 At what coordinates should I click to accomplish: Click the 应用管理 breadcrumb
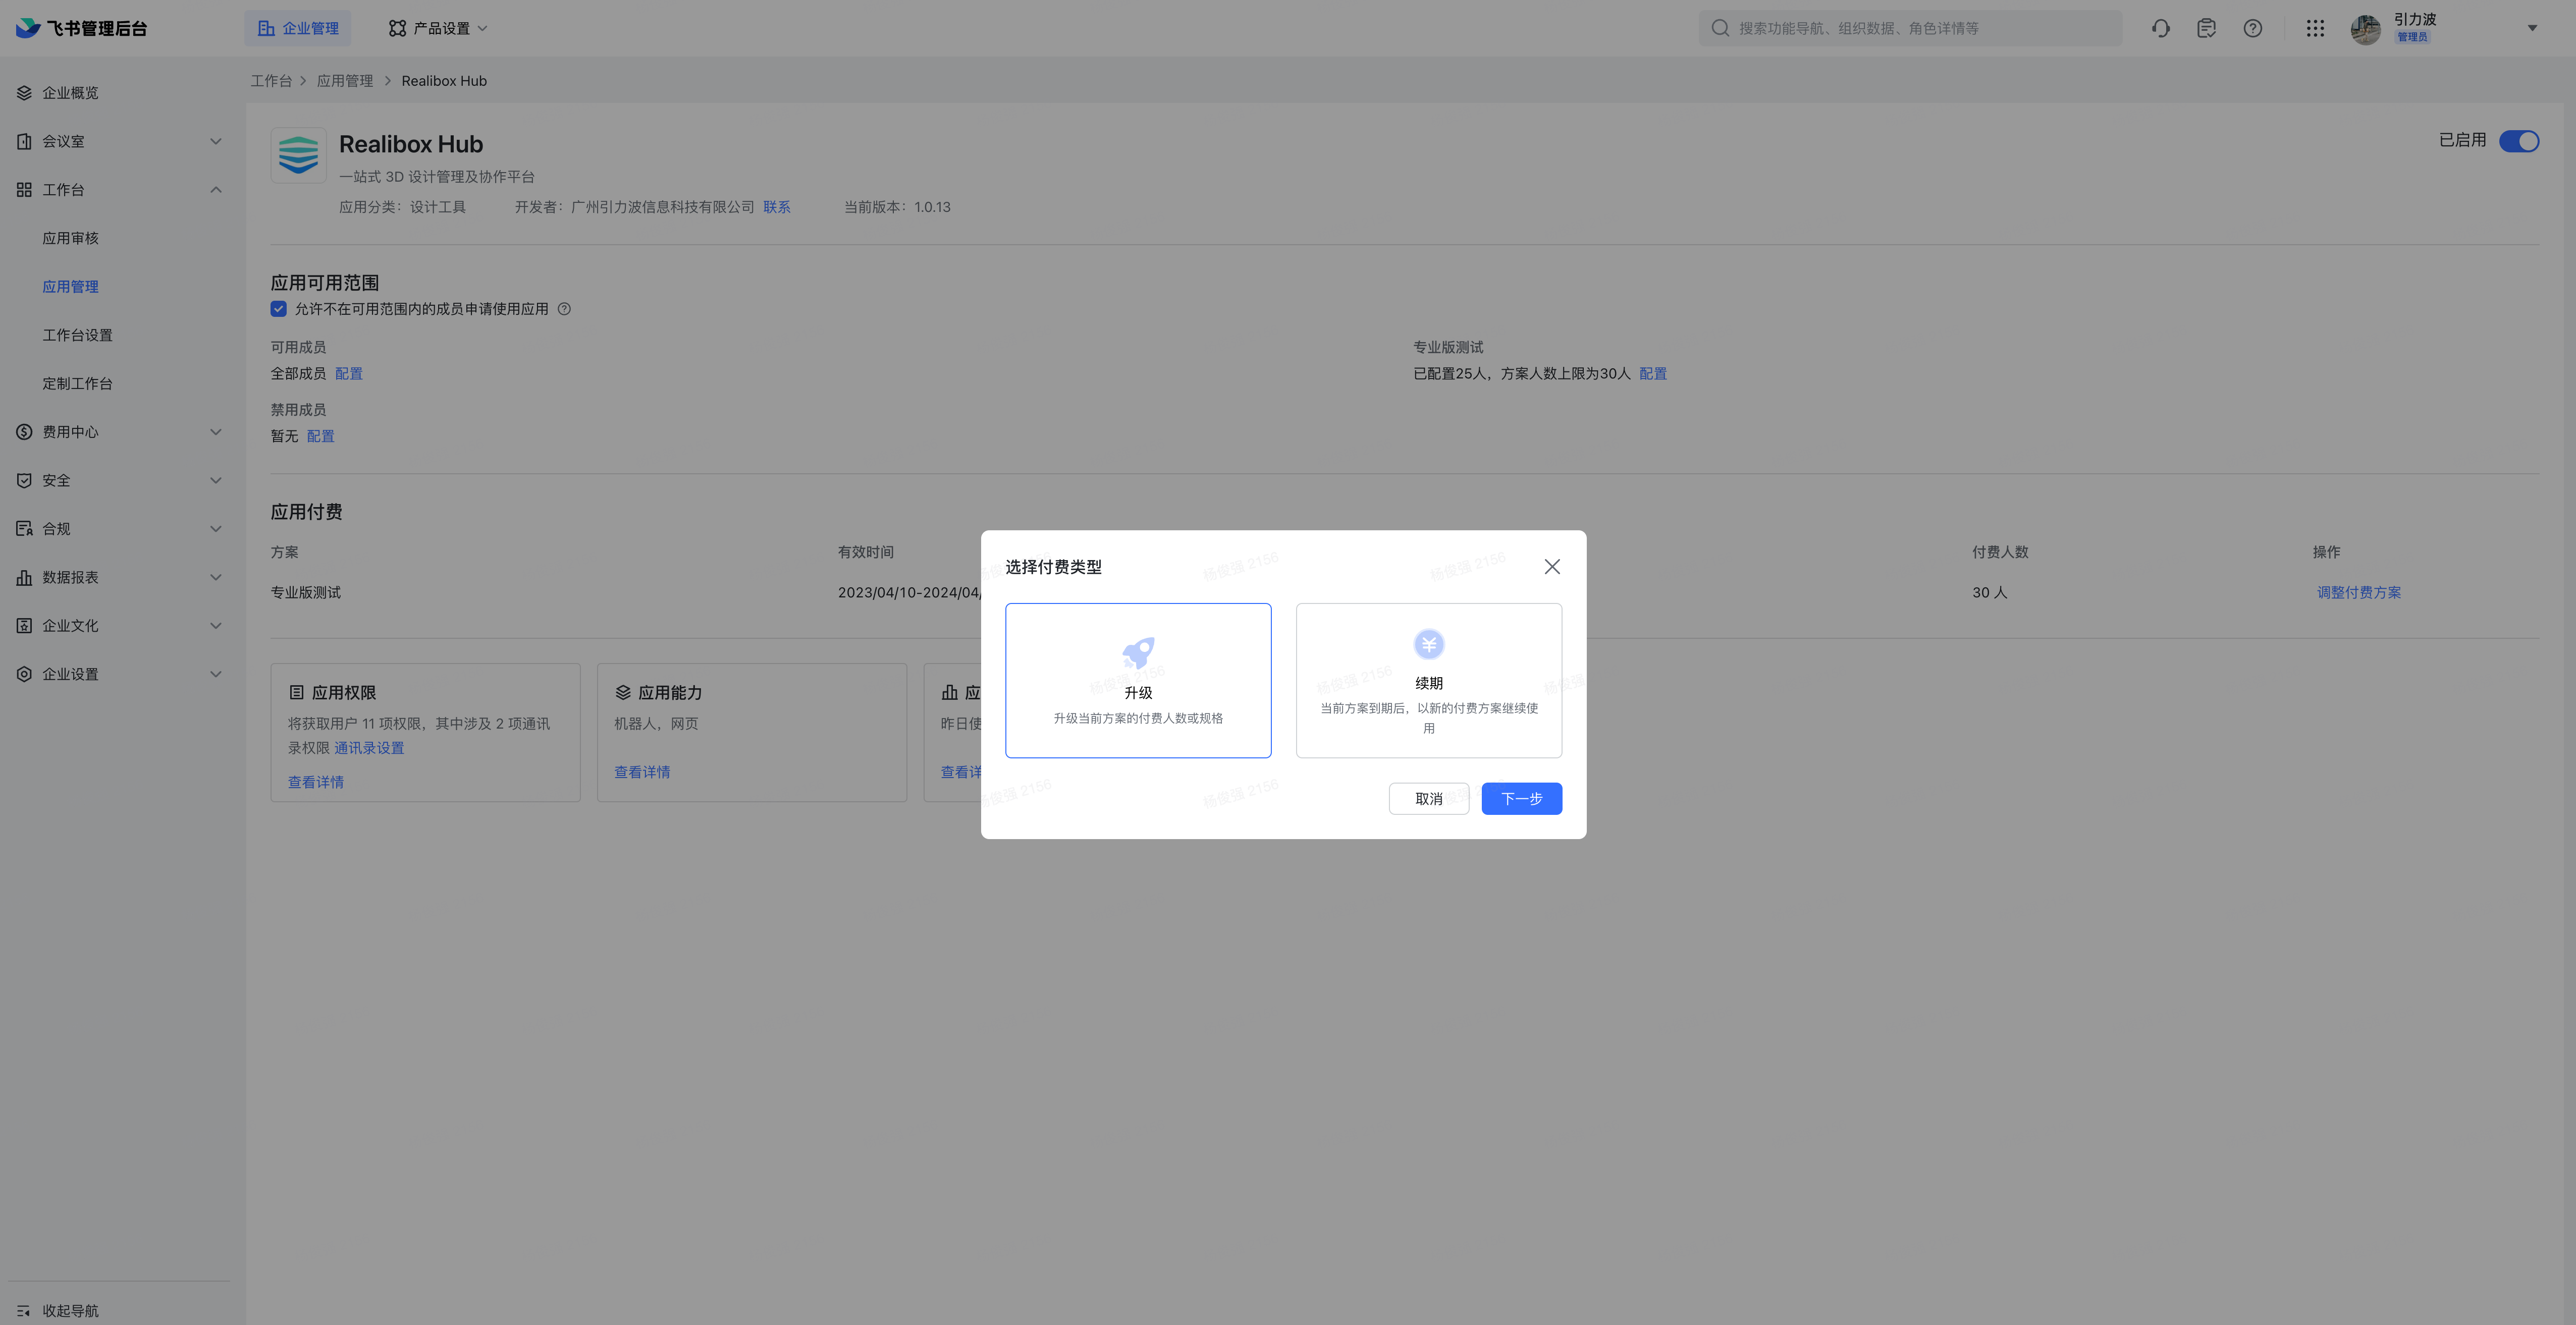click(x=345, y=81)
